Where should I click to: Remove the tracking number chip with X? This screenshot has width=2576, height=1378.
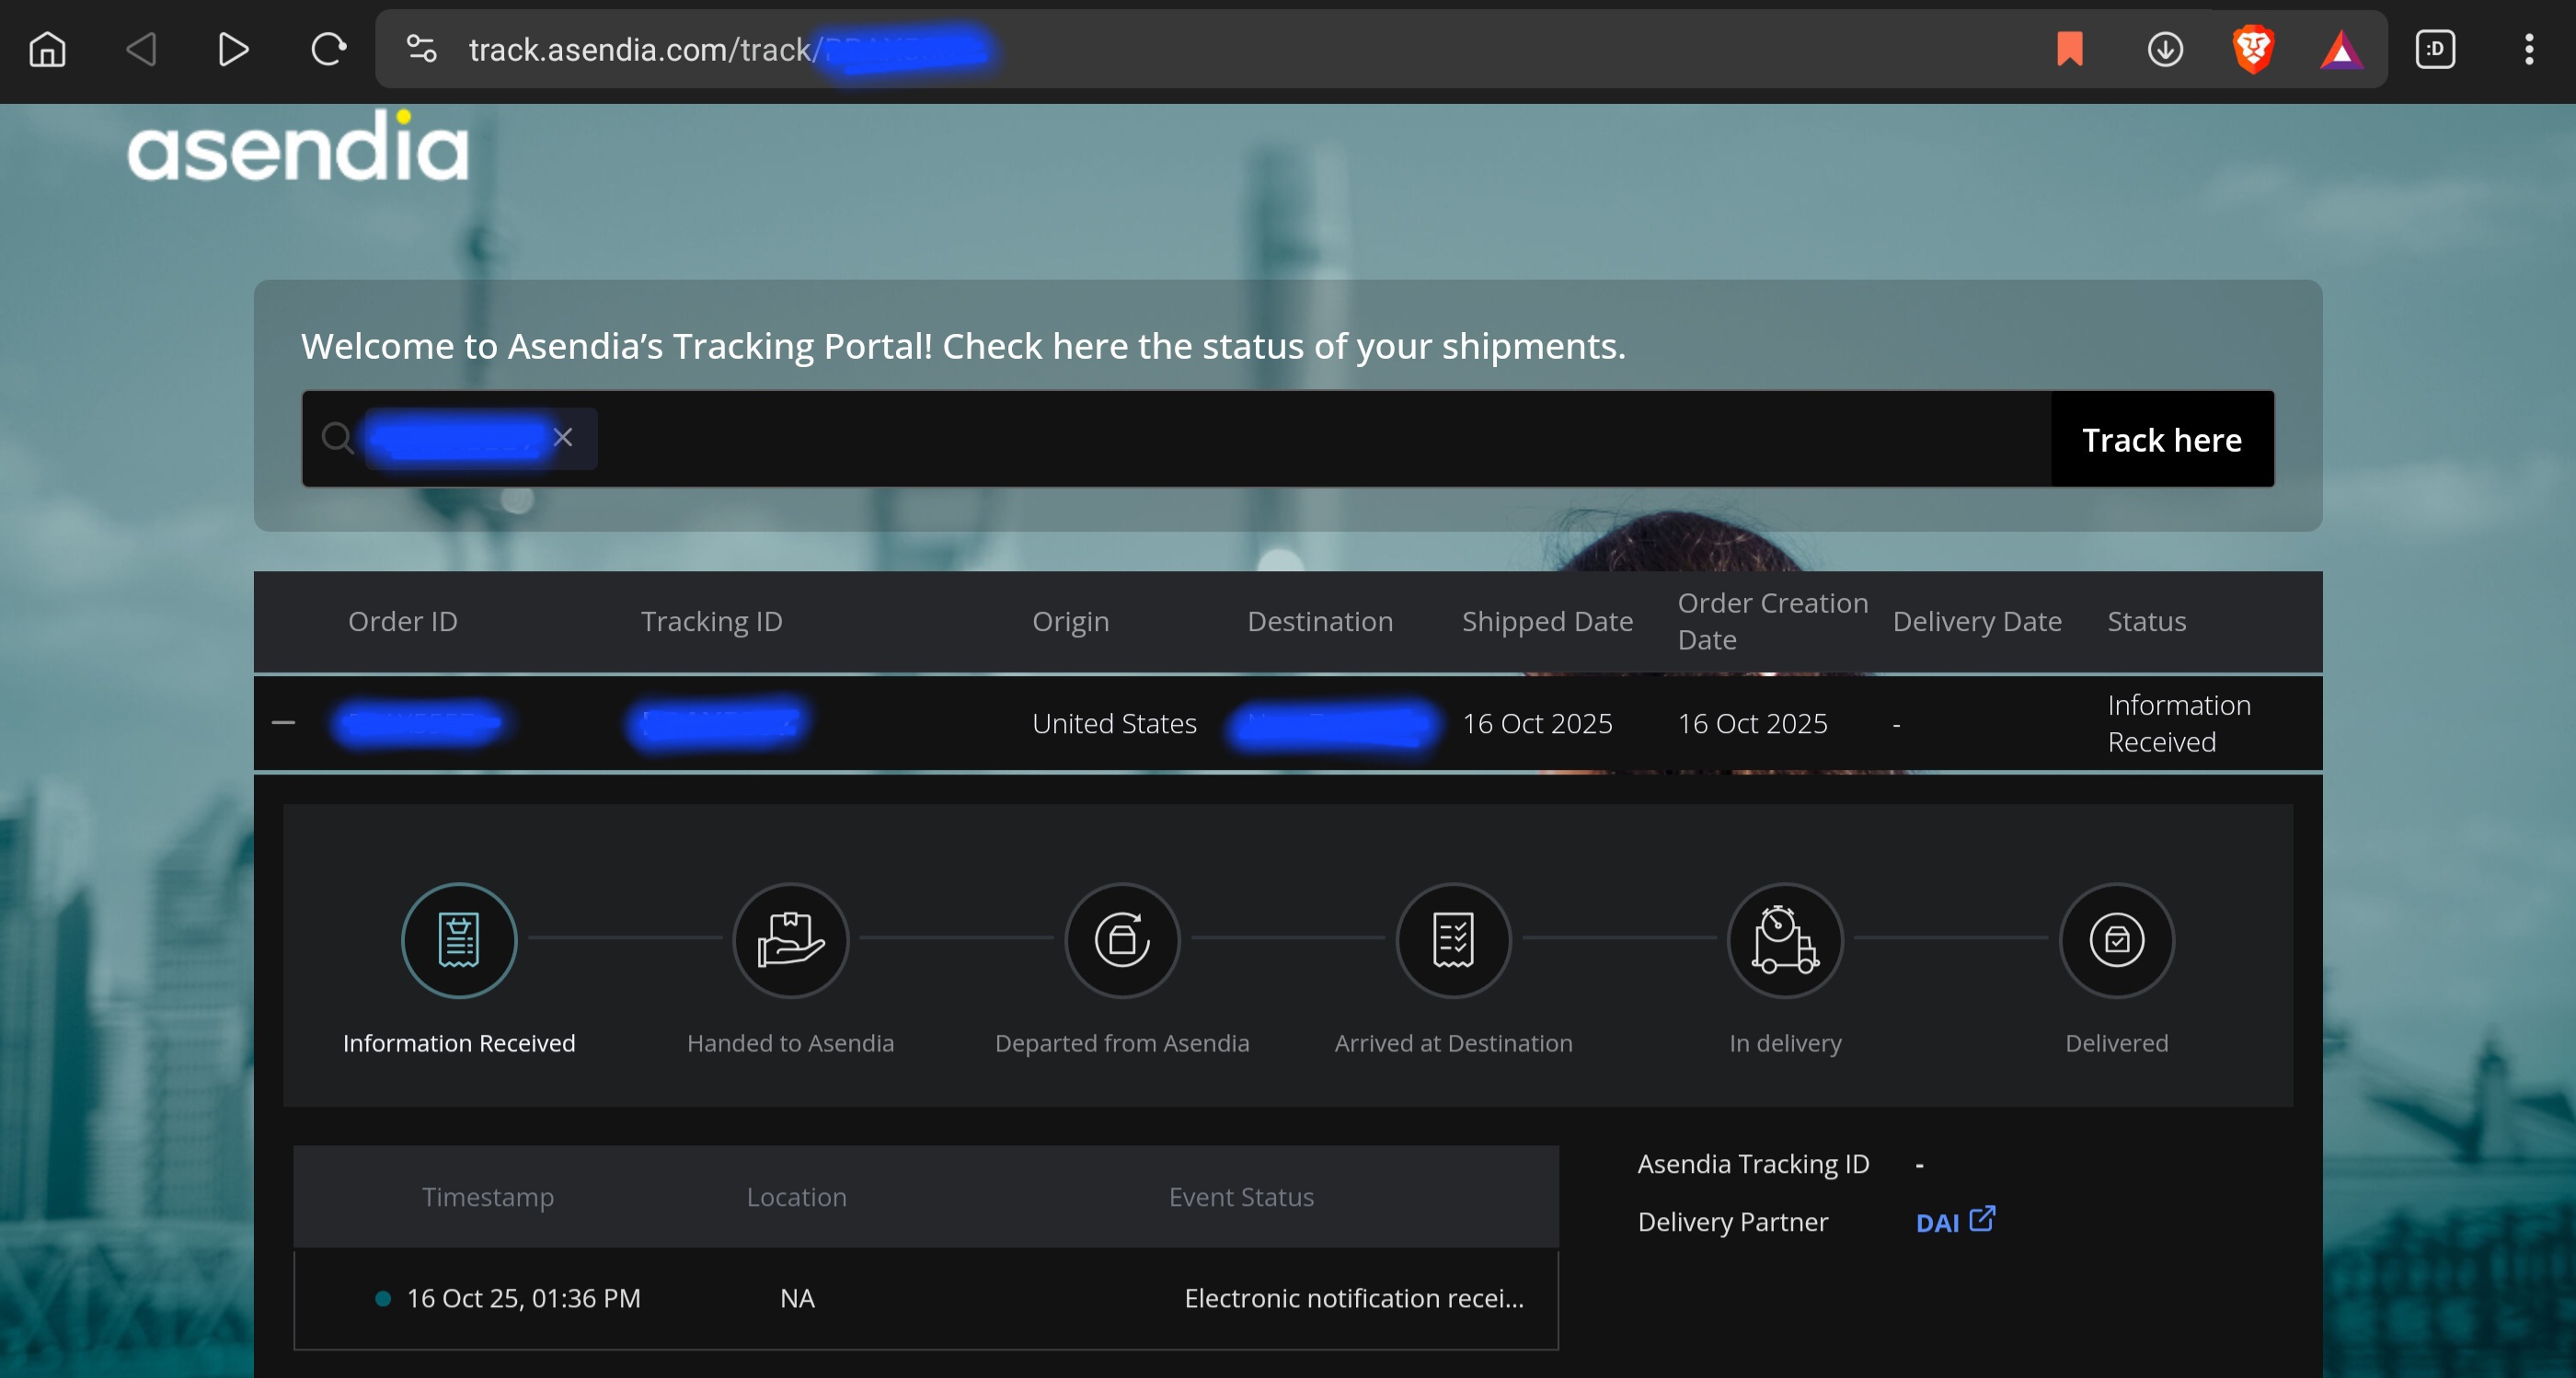pyautogui.click(x=563, y=438)
